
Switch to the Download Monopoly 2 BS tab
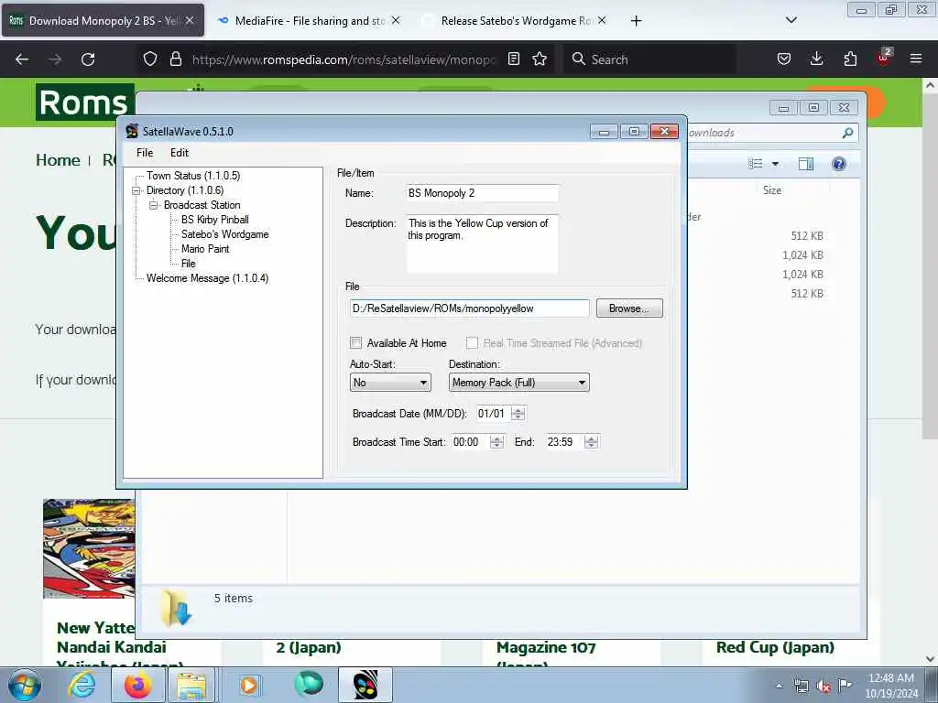[103, 21]
